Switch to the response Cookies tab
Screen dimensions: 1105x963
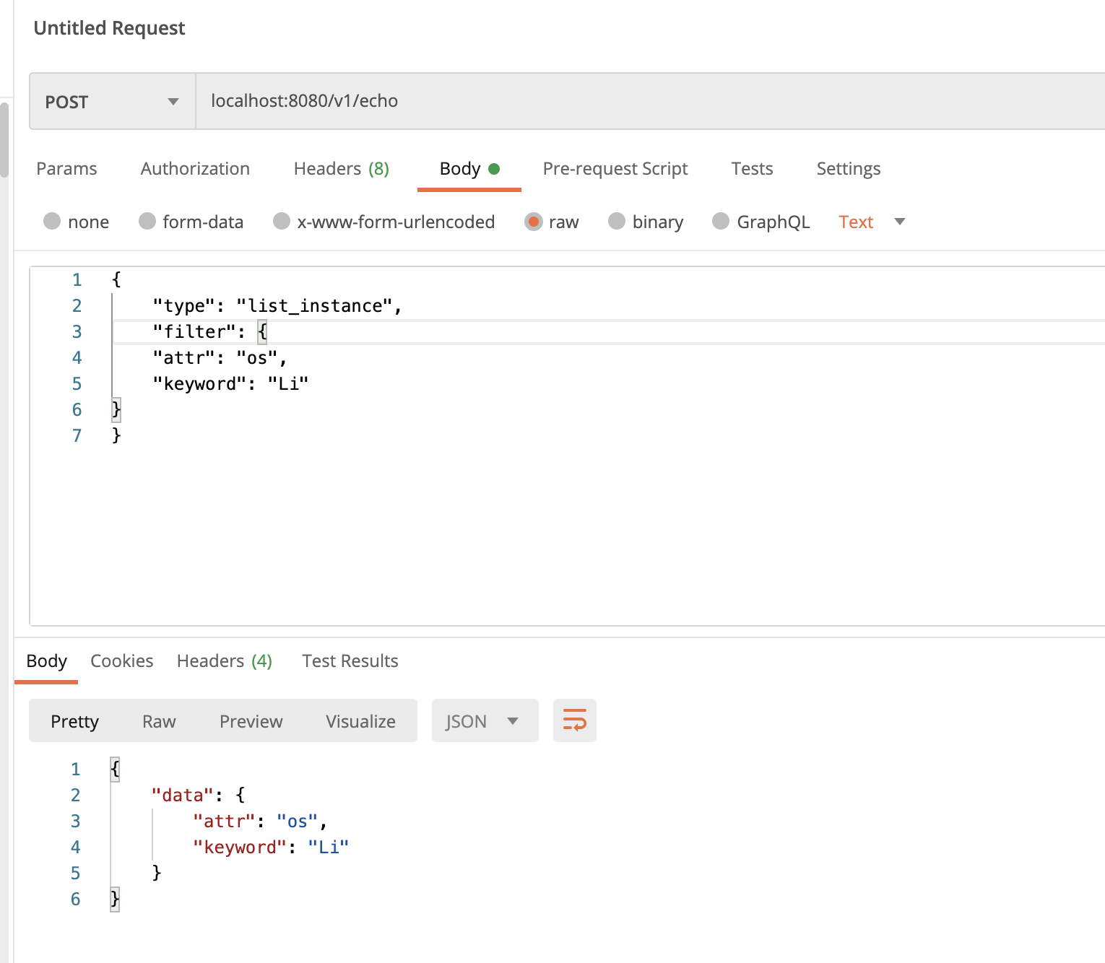121,661
